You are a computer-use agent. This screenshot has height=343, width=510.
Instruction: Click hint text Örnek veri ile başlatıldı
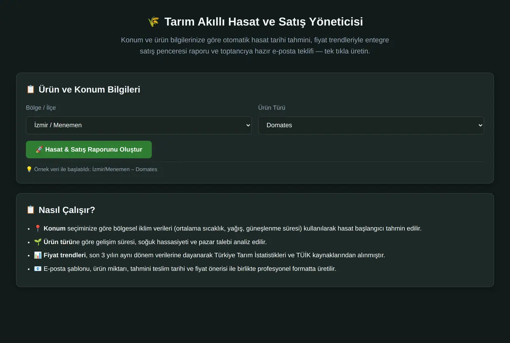click(x=95, y=169)
